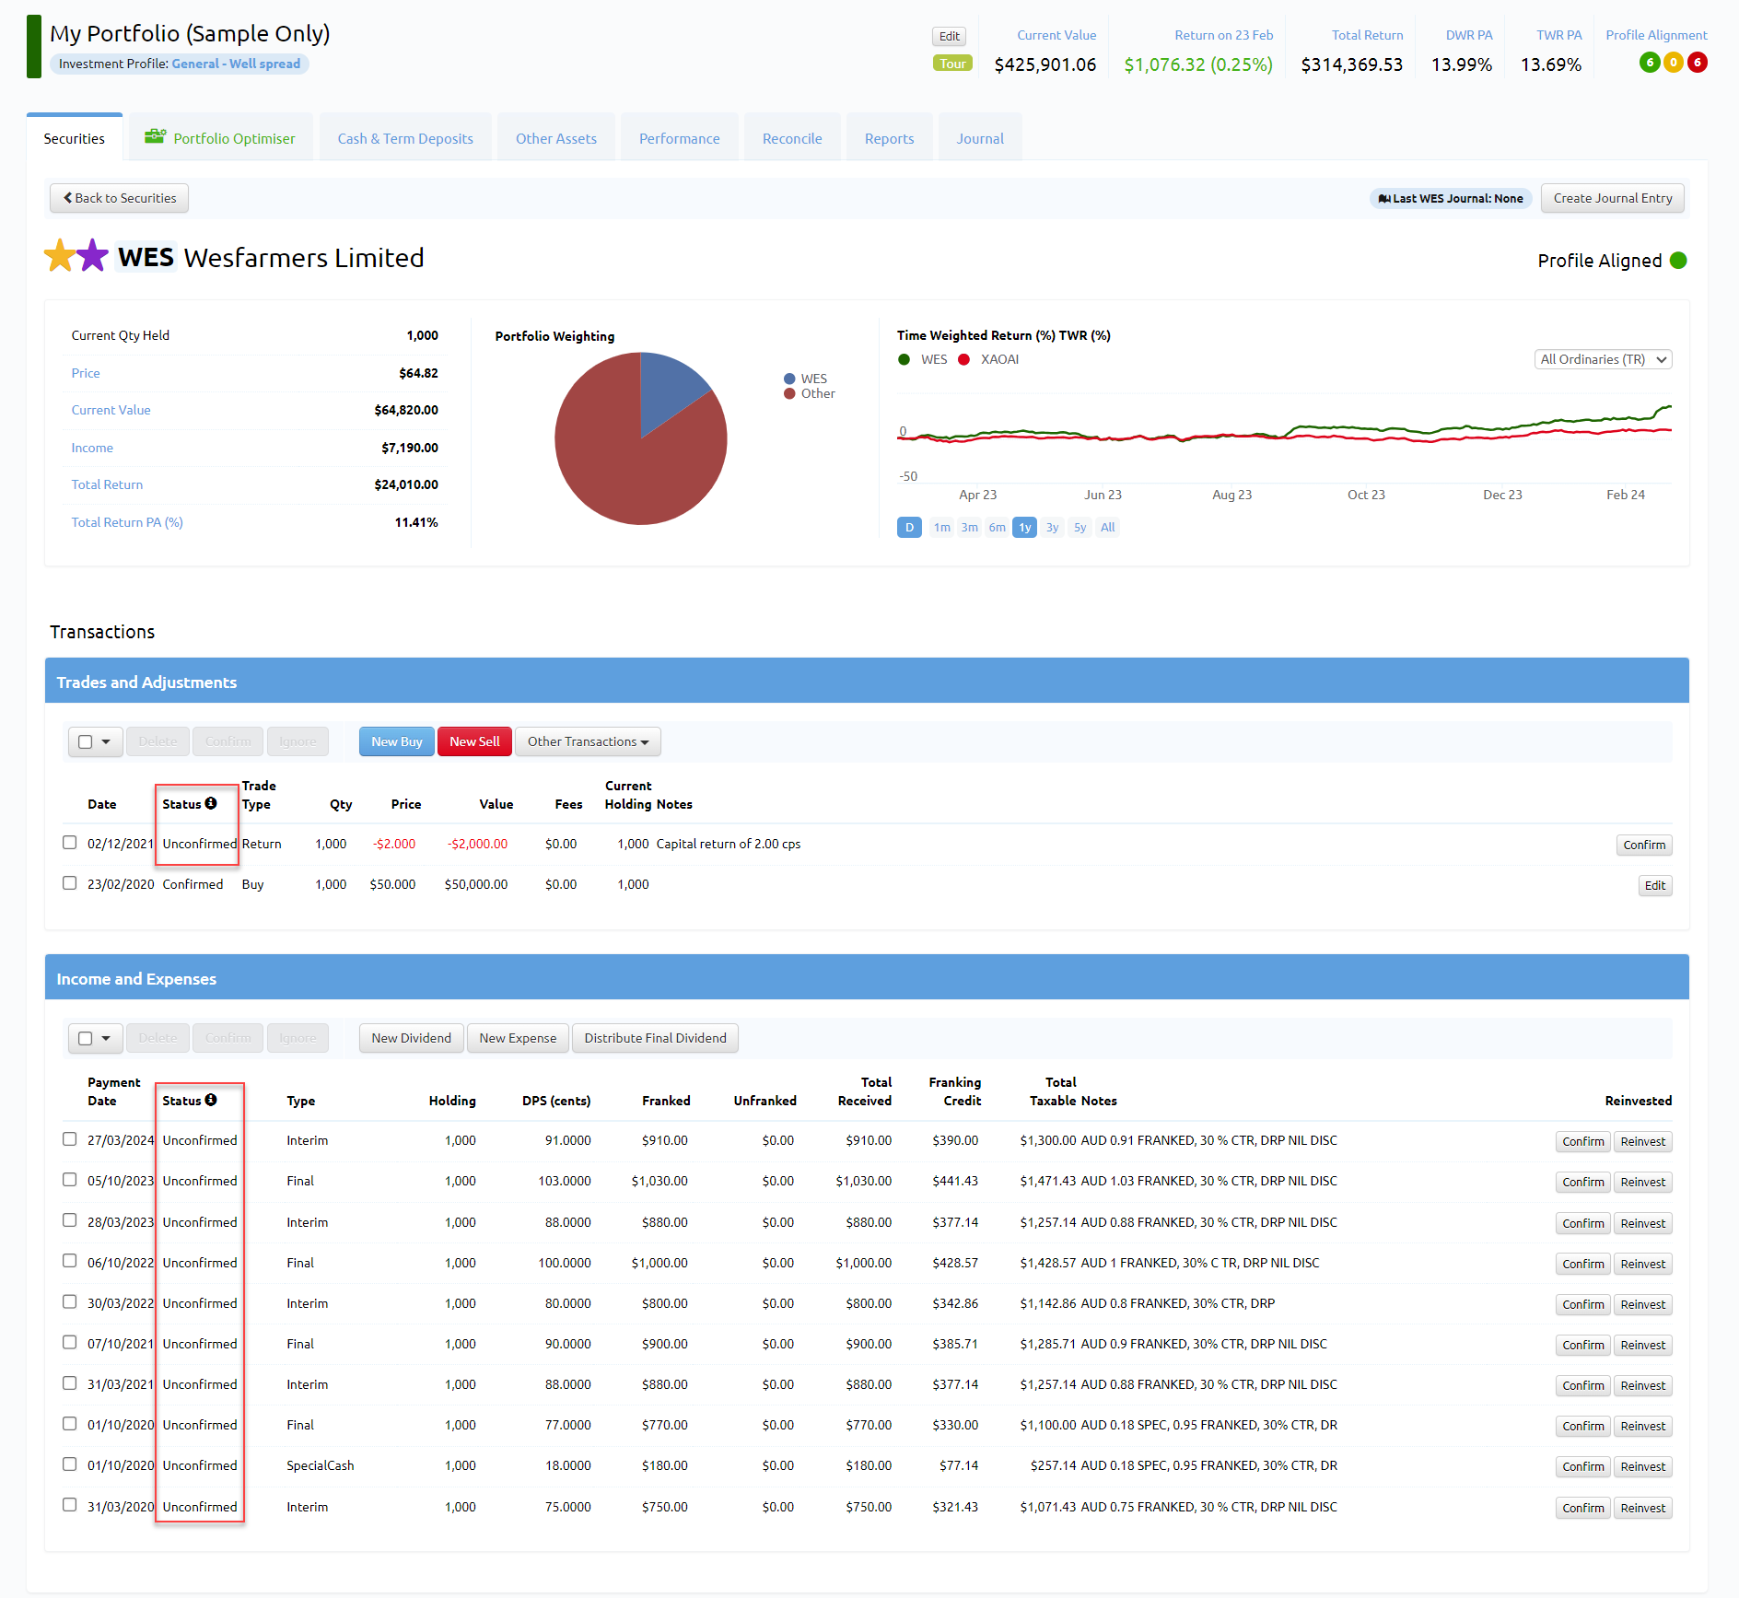1739x1598 pixels.
Task: Click the info icon beside Income Status header
Action: [211, 1100]
